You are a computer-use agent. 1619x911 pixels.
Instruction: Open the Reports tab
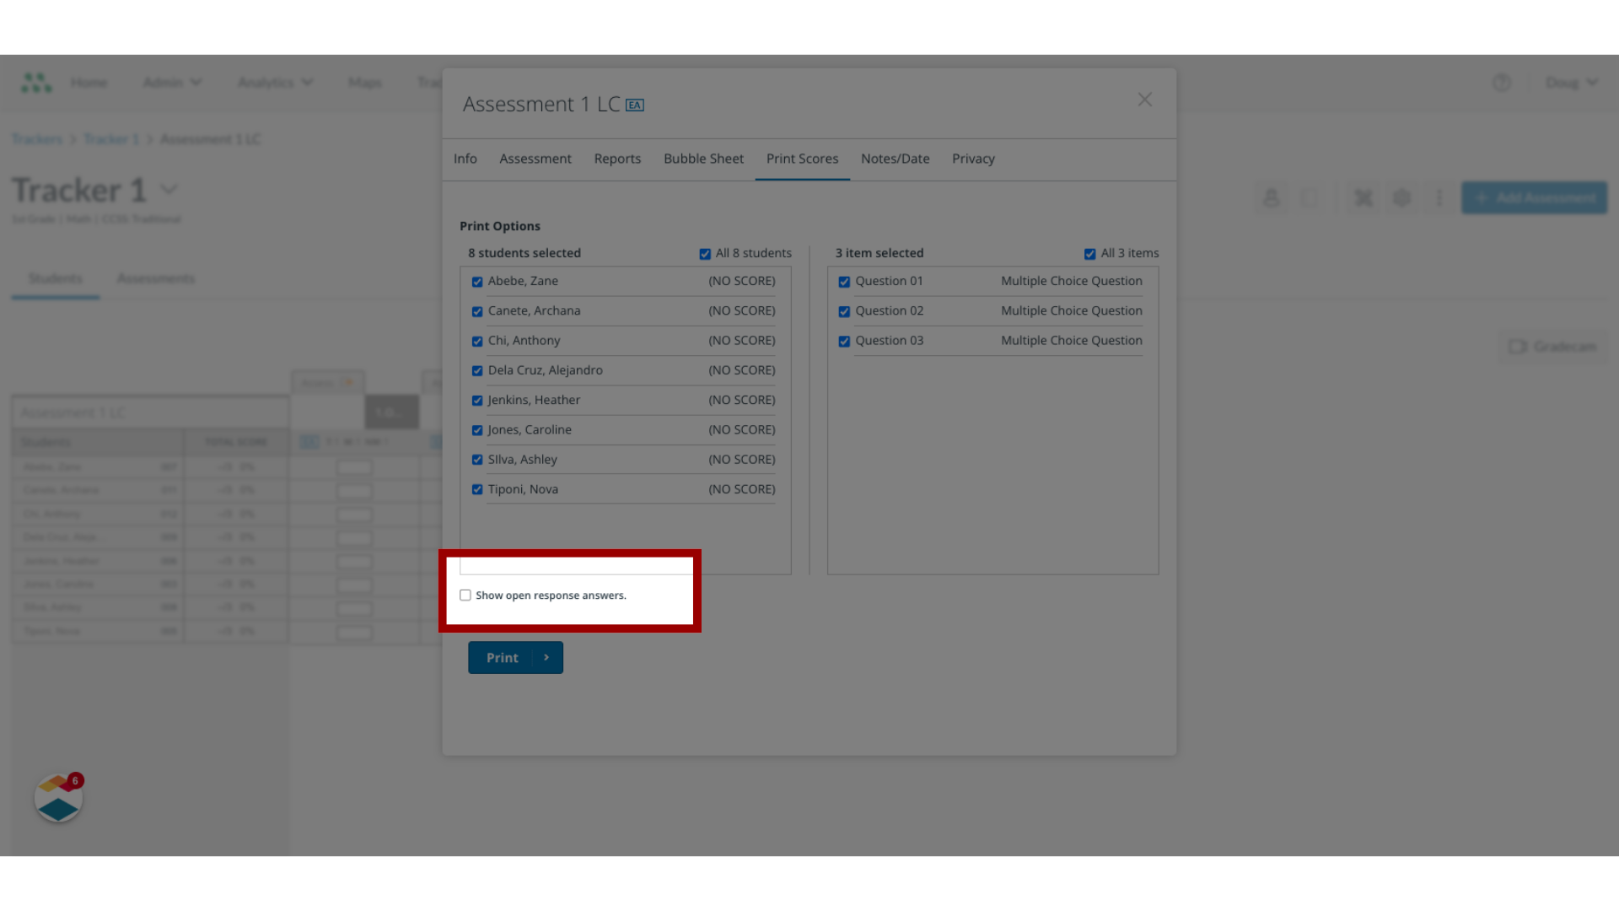click(x=617, y=159)
